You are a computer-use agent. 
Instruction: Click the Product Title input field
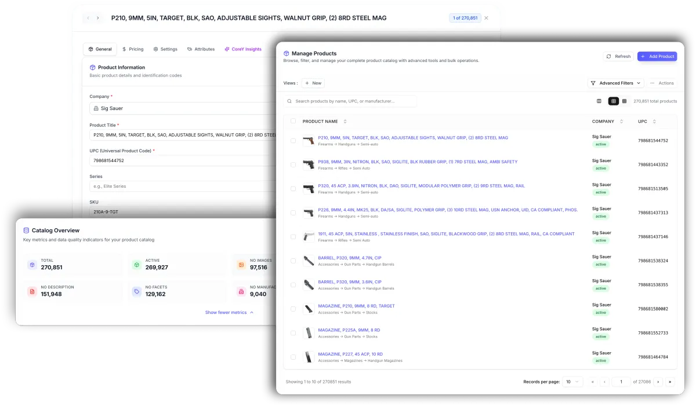(182, 135)
